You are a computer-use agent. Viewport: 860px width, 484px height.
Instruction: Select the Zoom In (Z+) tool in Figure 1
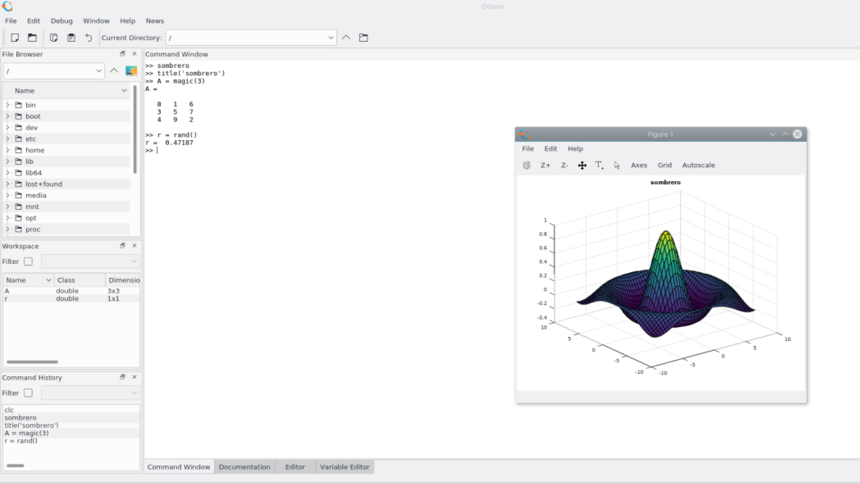(546, 165)
